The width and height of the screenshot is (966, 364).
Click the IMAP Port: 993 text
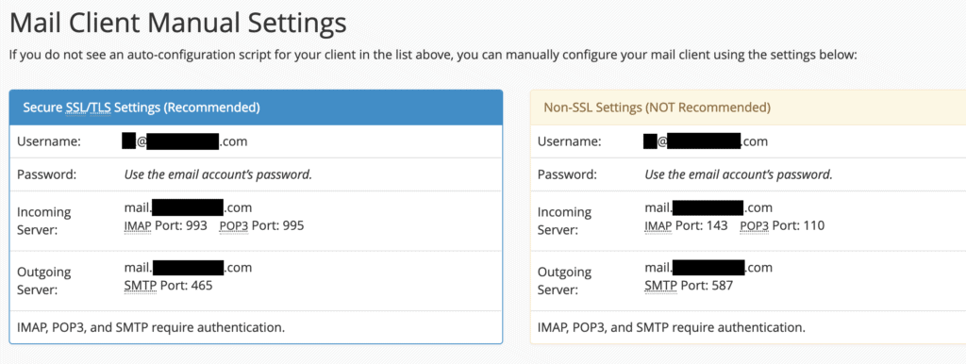click(166, 226)
